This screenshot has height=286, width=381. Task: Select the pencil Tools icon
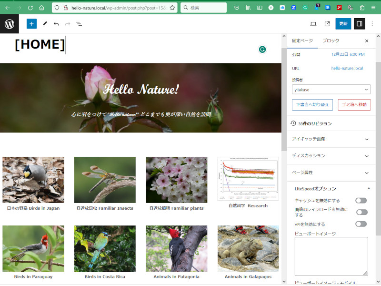[45, 24]
